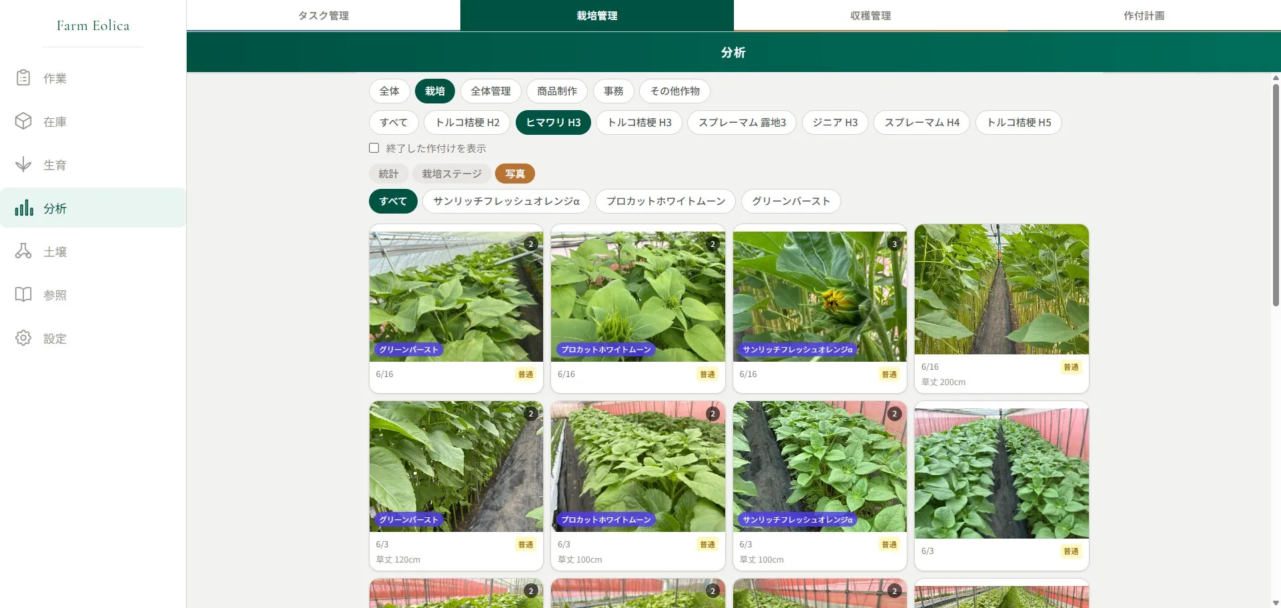Select the 全体 category filter
Image resolution: width=1281 pixels, height=608 pixels.
[390, 91]
